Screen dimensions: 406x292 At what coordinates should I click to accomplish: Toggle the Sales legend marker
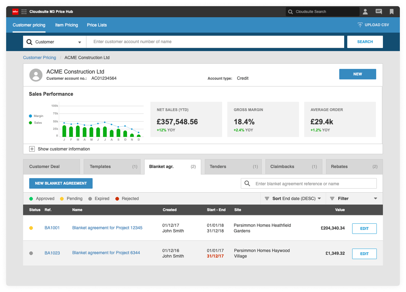point(30,123)
